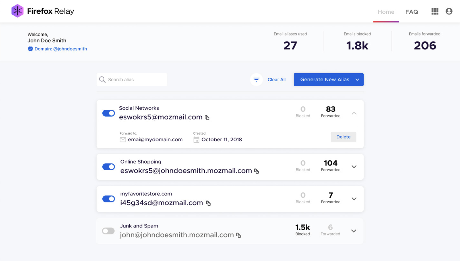This screenshot has width=460, height=261.
Task: Click into the Search alias field
Action: (x=135, y=80)
